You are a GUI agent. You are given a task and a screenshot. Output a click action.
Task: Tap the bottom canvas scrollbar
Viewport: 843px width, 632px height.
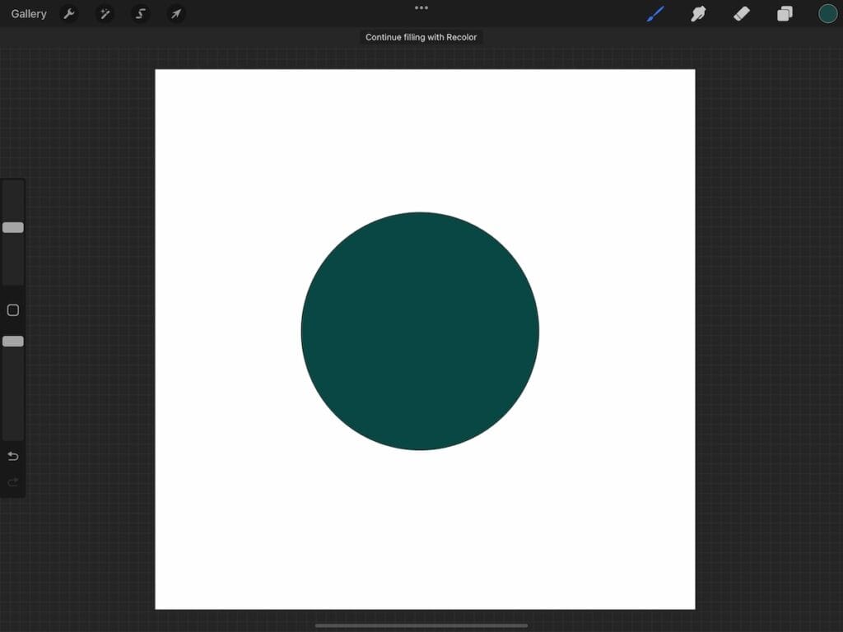click(421, 624)
